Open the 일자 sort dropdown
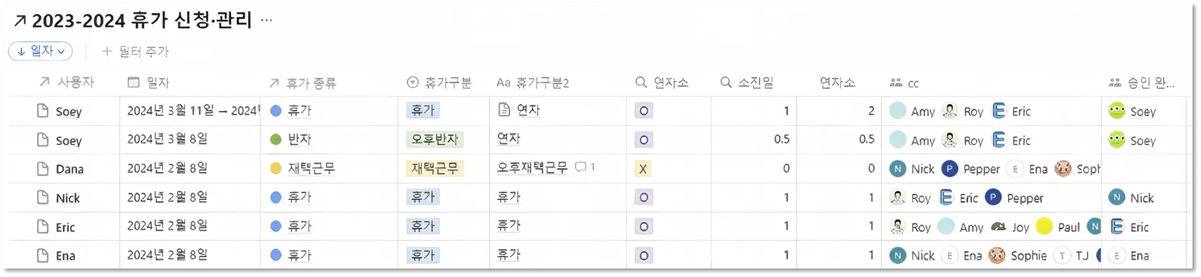Image resolution: width=1201 pixels, height=277 pixels. (41, 51)
